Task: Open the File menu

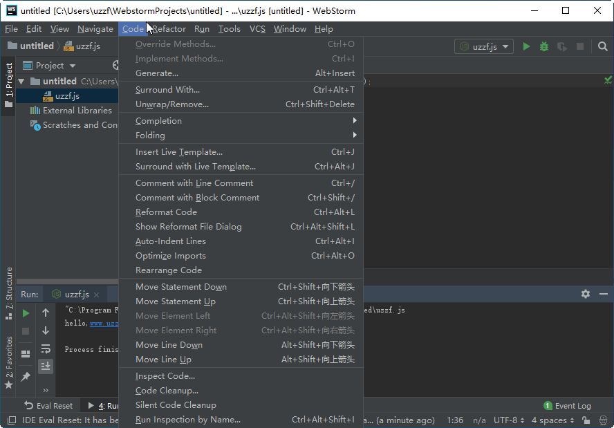Action: [x=11, y=29]
